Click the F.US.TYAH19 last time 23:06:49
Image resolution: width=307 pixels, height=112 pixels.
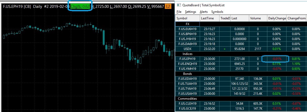(x=209, y=89)
